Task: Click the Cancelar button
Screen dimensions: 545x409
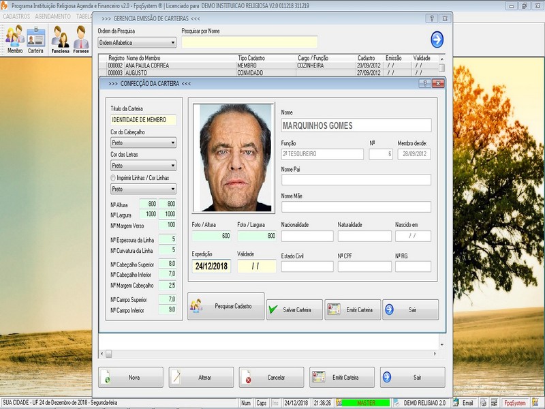Action: [x=271, y=378]
